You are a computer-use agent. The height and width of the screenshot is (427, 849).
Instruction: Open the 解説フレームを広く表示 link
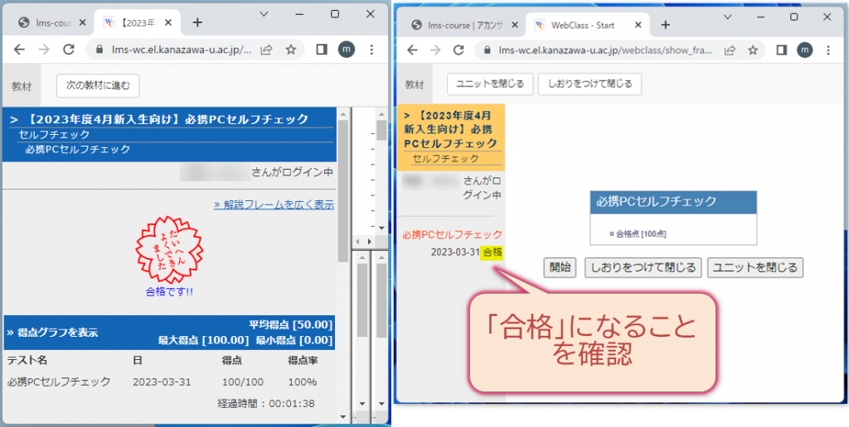pos(274,205)
